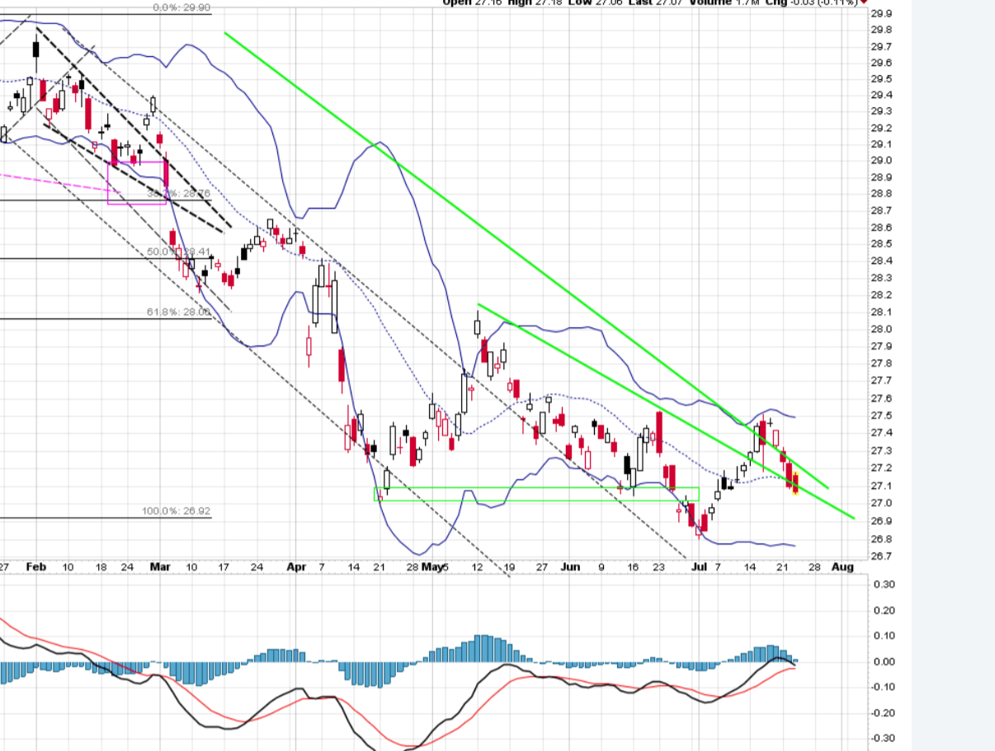The height and width of the screenshot is (751, 995).
Task: Select the Apr label on date axis
Action: [295, 567]
